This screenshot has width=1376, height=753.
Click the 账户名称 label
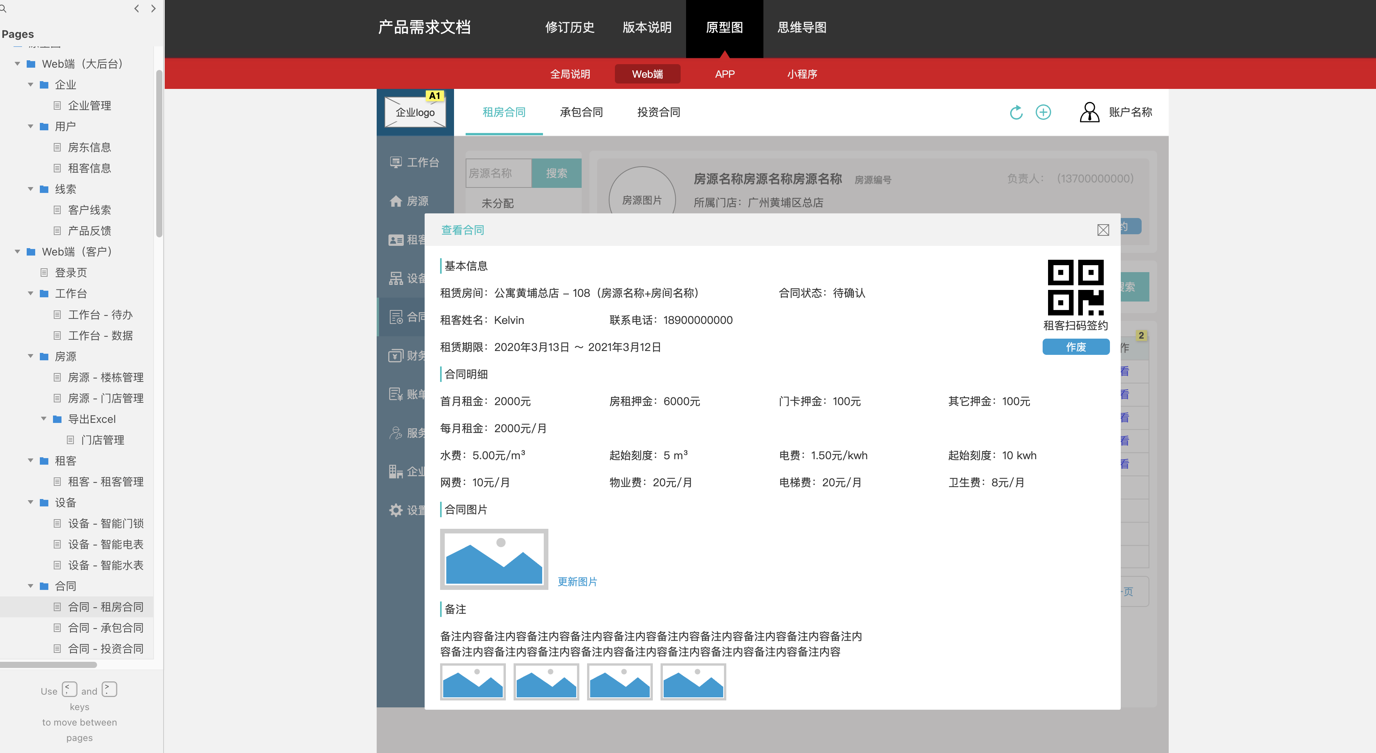coord(1130,112)
